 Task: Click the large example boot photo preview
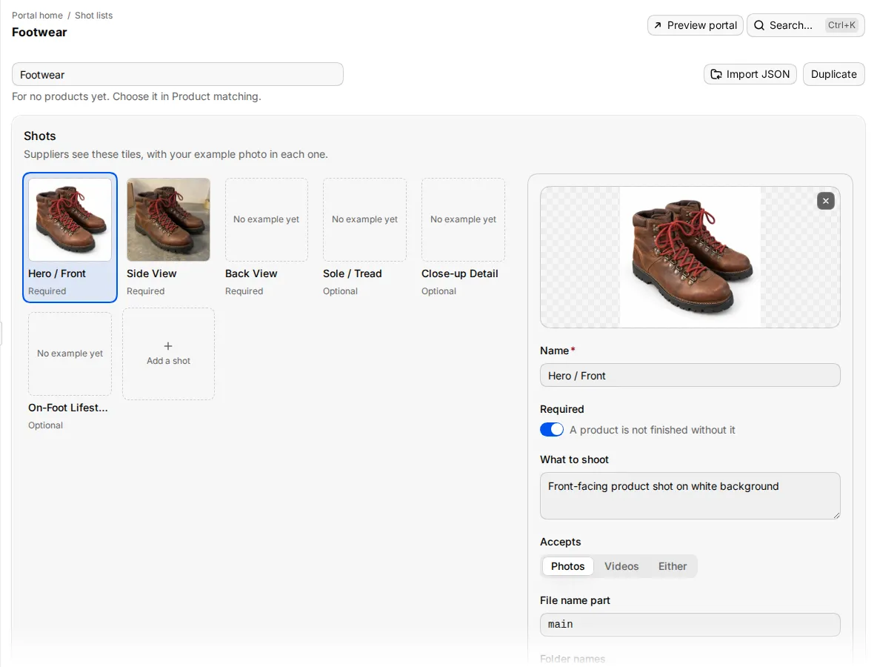690,257
